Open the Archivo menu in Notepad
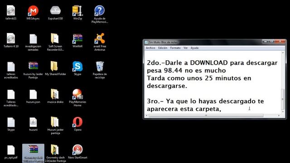 (150, 48)
